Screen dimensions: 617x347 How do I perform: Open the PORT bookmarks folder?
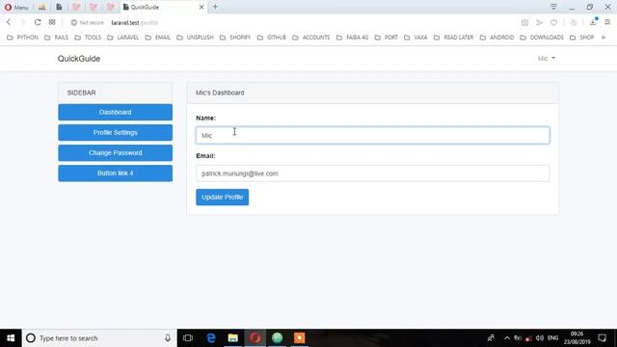pyautogui.click(x=386, y=38)
